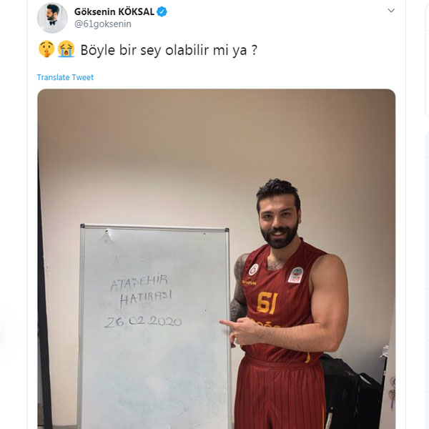
Task: Click the "ATAŞEHİR HATIRASI" whiteboard writing
Action: click(x=141, y=291)
